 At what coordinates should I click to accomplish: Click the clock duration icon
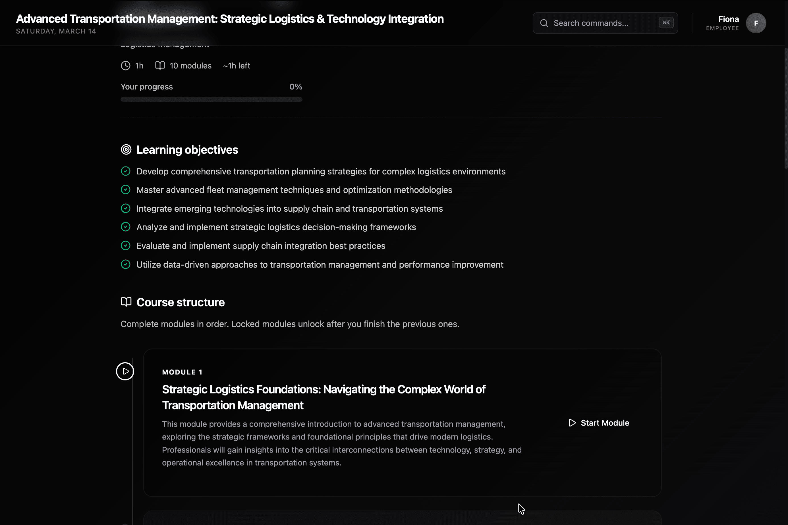pyautogui.click(x=126, y=66)
